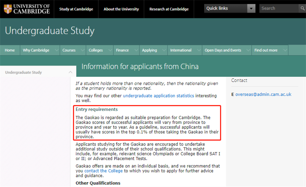Open Research at Cambridge menu
This screenshot has width=306, height=187.
169,9
